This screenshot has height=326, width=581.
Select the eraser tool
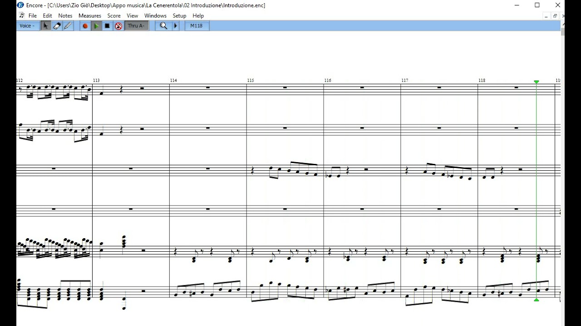click(57, 26)
